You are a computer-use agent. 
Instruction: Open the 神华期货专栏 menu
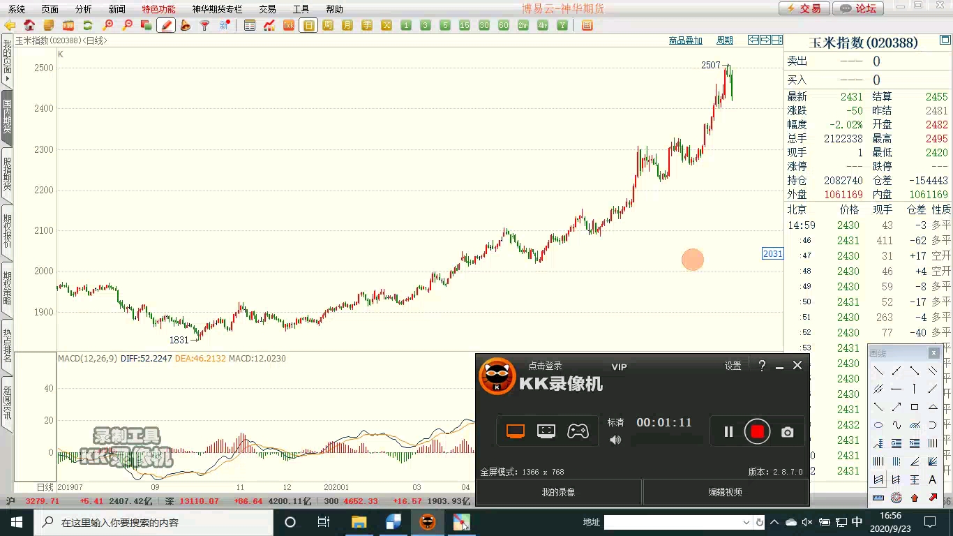click(x=218, y=9)
